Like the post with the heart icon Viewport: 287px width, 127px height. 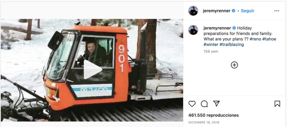[192, 104]
